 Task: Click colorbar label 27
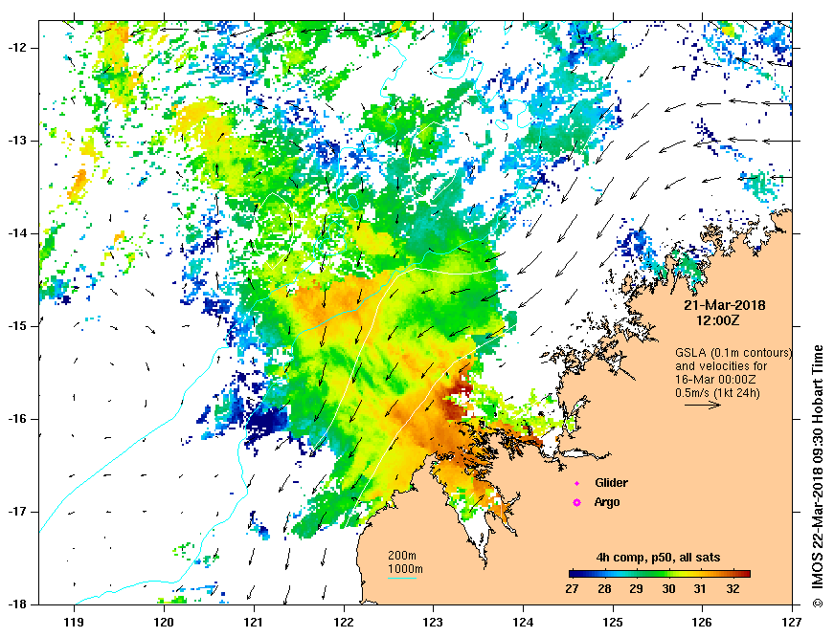pyautogui.click(x=572, y=588)
